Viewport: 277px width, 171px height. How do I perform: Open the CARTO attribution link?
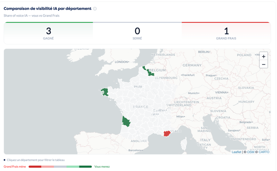[264, 152]
